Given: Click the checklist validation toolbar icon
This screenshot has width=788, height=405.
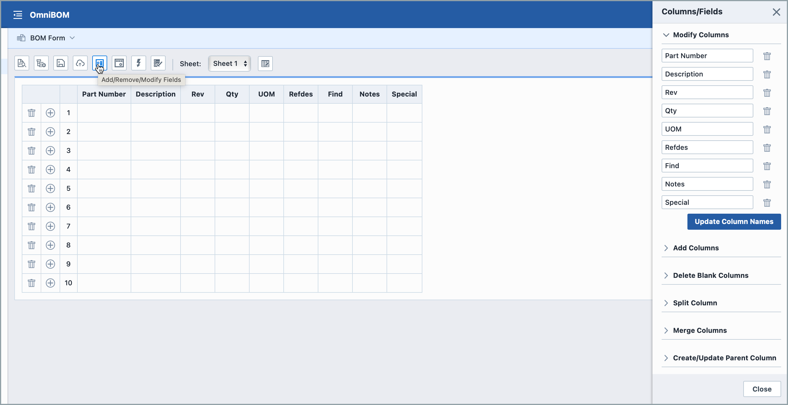Looking at the screenshot, I should point(158,63).
